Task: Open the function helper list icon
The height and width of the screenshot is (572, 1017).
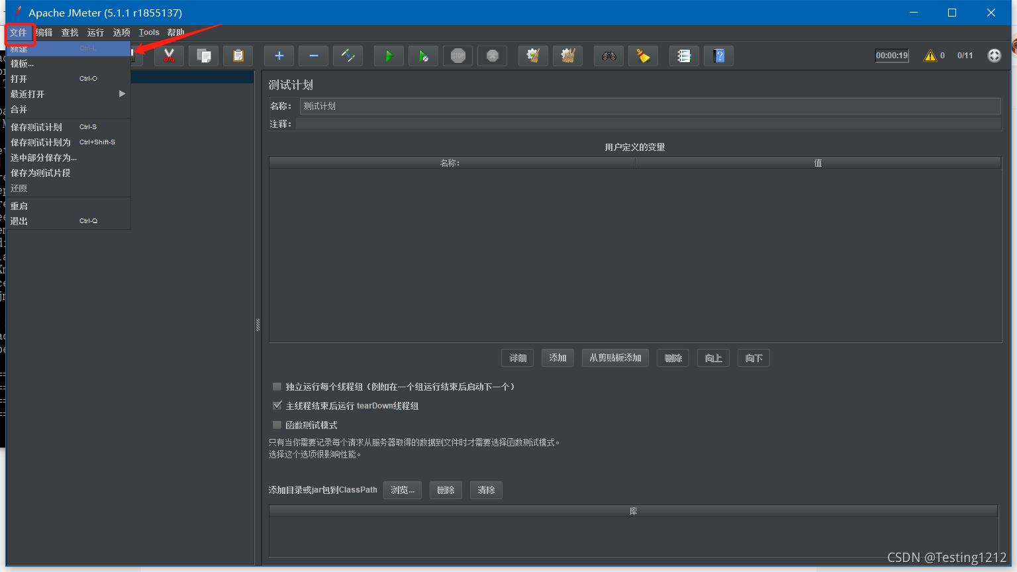Action: click(685, 56)
